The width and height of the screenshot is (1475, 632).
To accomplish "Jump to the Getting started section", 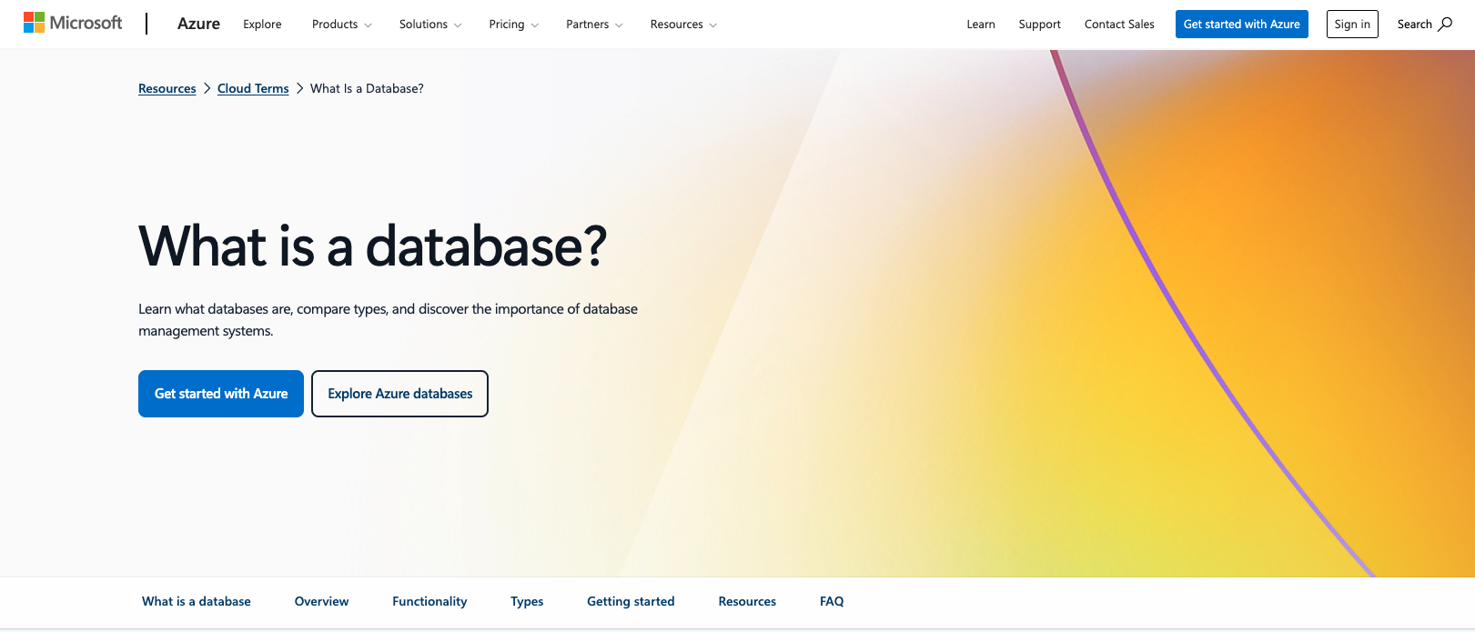I will point(631,601).
